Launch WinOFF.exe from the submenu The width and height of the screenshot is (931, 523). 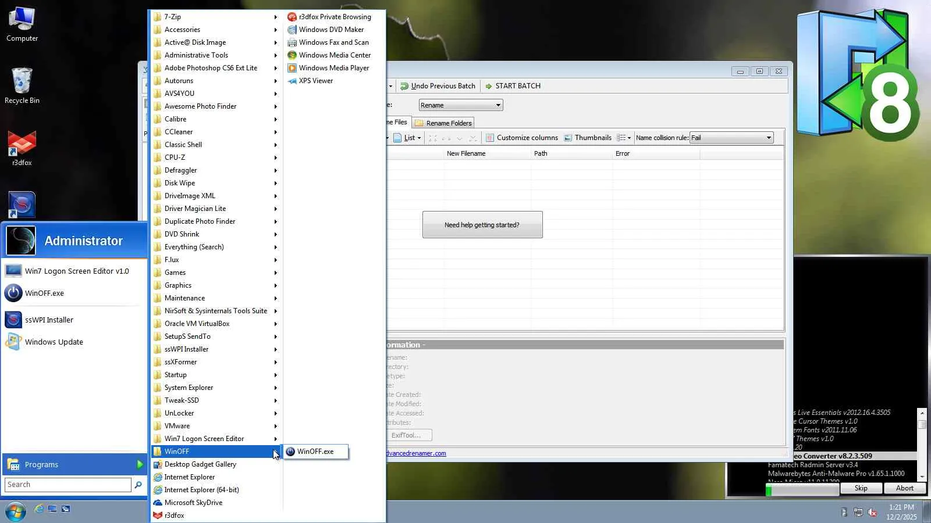(x=315, y=452)
